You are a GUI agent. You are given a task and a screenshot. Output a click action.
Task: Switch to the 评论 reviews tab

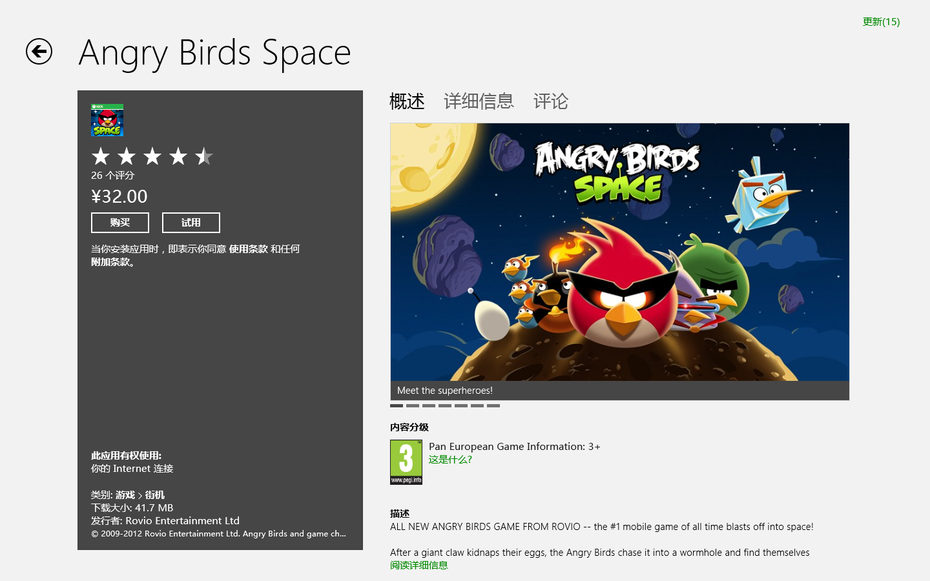tap(550, 101)
